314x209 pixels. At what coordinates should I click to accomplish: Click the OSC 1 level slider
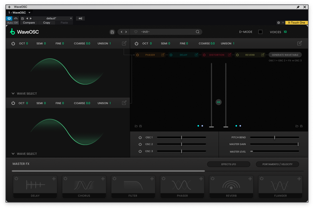pos(181,137)
